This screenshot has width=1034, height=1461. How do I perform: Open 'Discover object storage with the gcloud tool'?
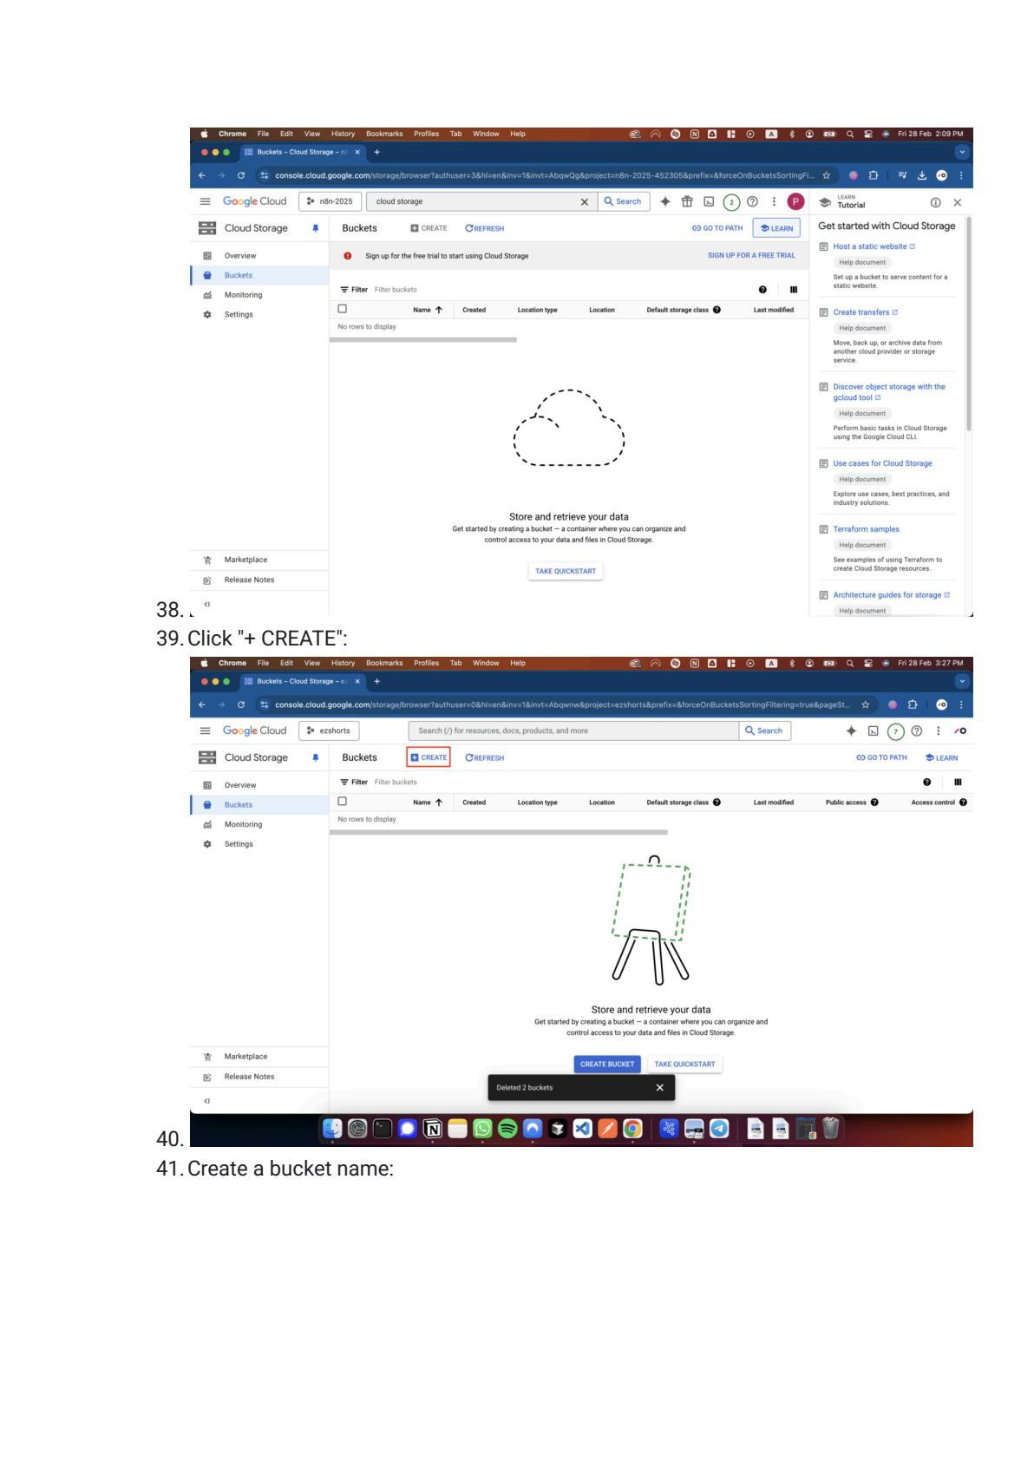888,392
